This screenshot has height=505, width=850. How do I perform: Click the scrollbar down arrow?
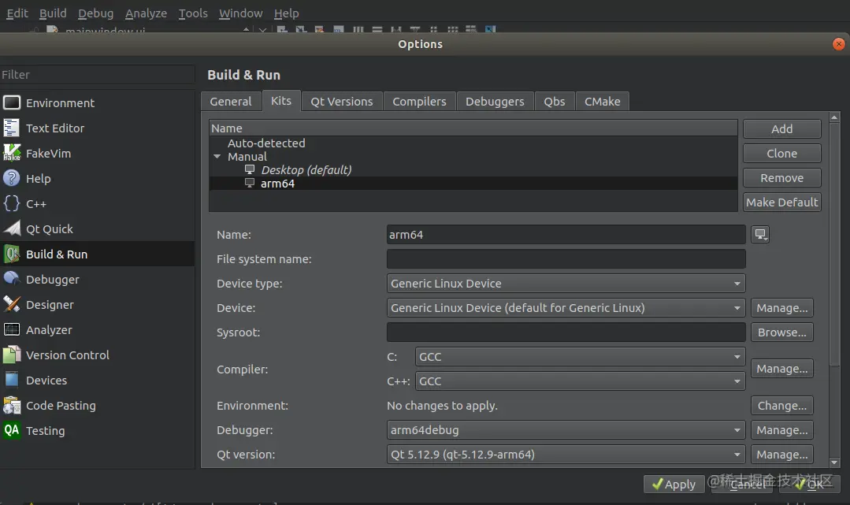tap(834, 462)
